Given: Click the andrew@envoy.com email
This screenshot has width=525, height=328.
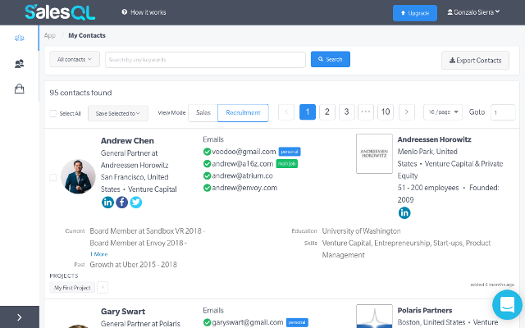Looking at the screenshot, I should (x=244, y=188).
